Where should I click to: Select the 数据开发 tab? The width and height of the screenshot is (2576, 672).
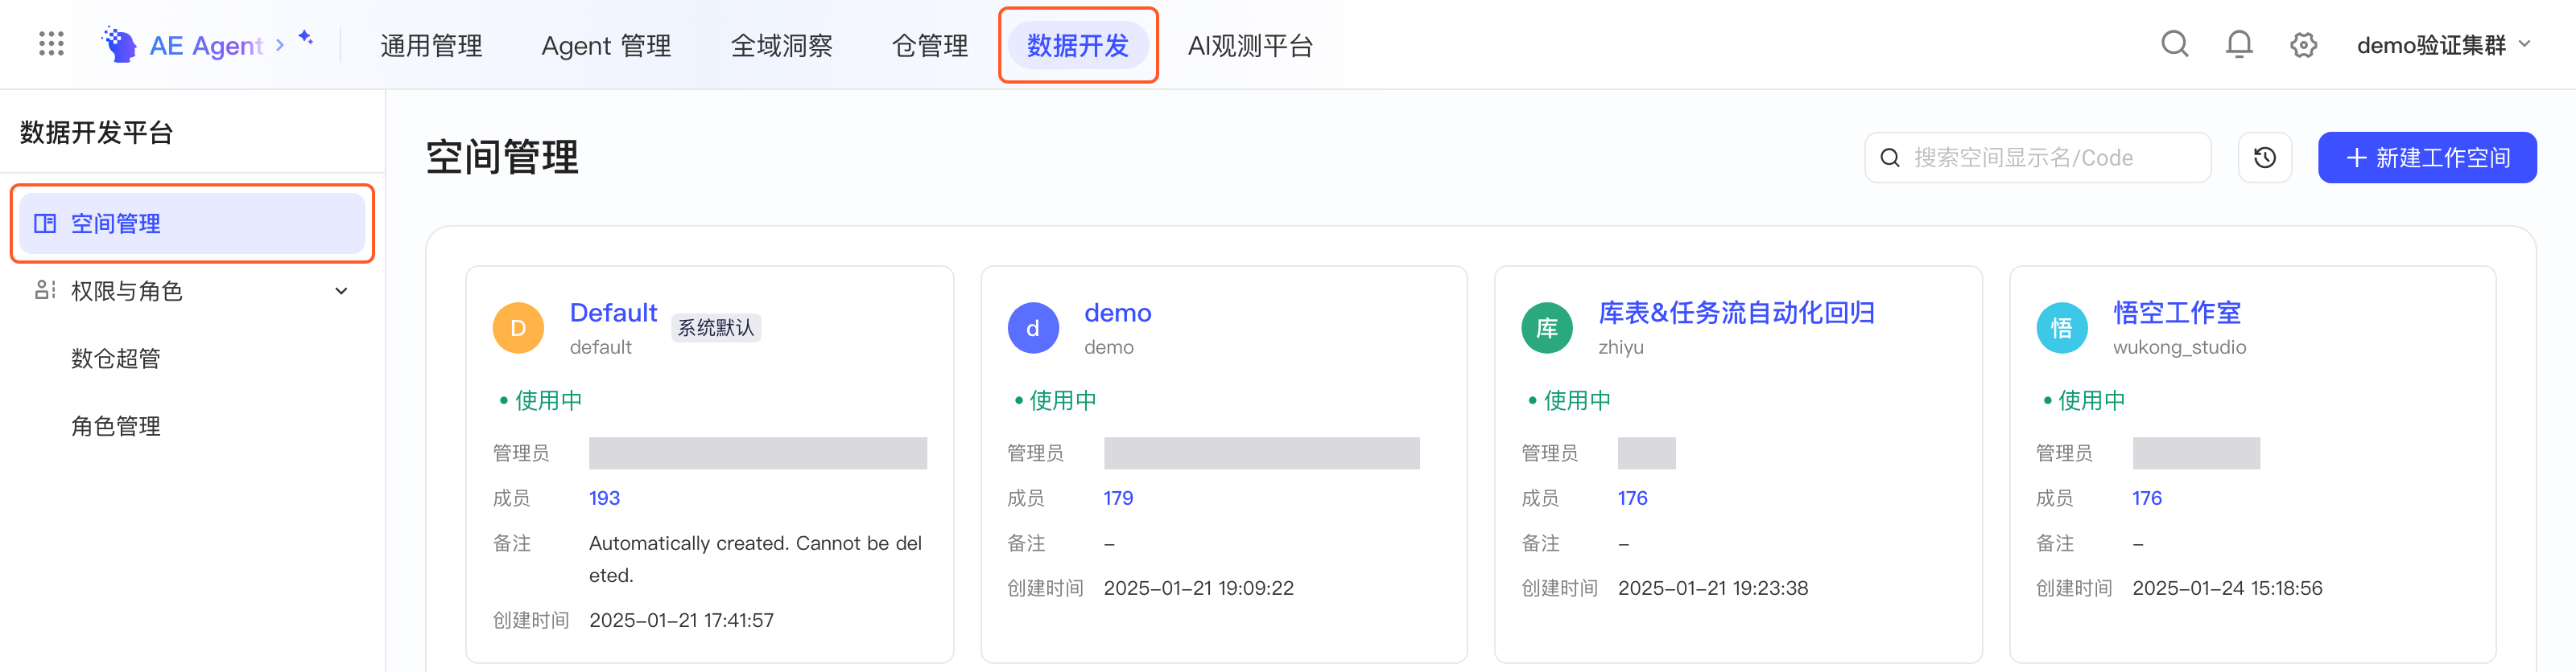1077,46
